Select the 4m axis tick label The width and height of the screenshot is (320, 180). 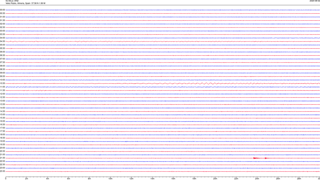pos(48,179)
